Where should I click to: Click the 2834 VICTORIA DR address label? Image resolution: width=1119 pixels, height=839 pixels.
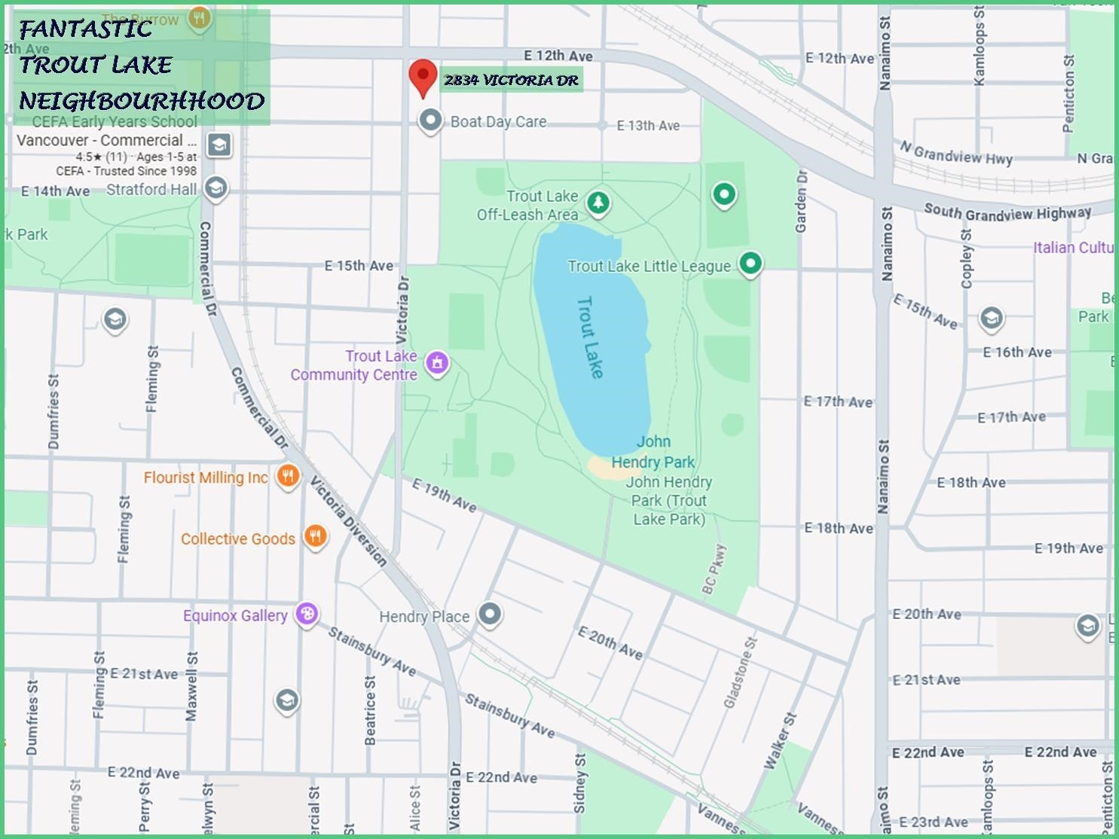511,80
